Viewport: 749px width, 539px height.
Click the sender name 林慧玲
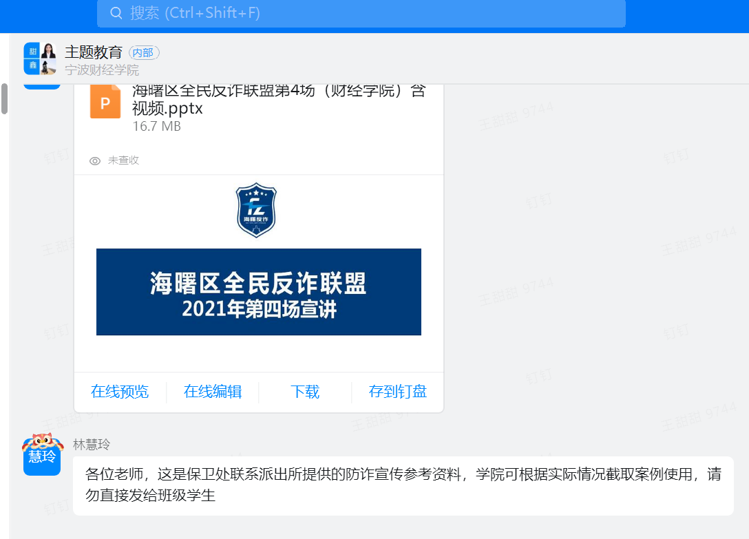(x=92, y=445)
